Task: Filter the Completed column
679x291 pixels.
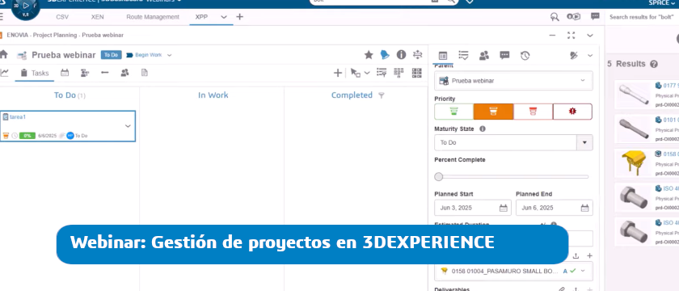Action: (x=381, y=95)
